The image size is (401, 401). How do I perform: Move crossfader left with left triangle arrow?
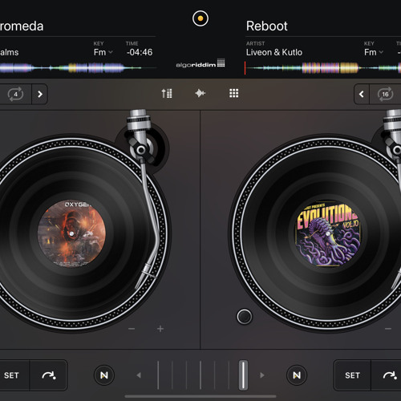(x=139, y=375)
